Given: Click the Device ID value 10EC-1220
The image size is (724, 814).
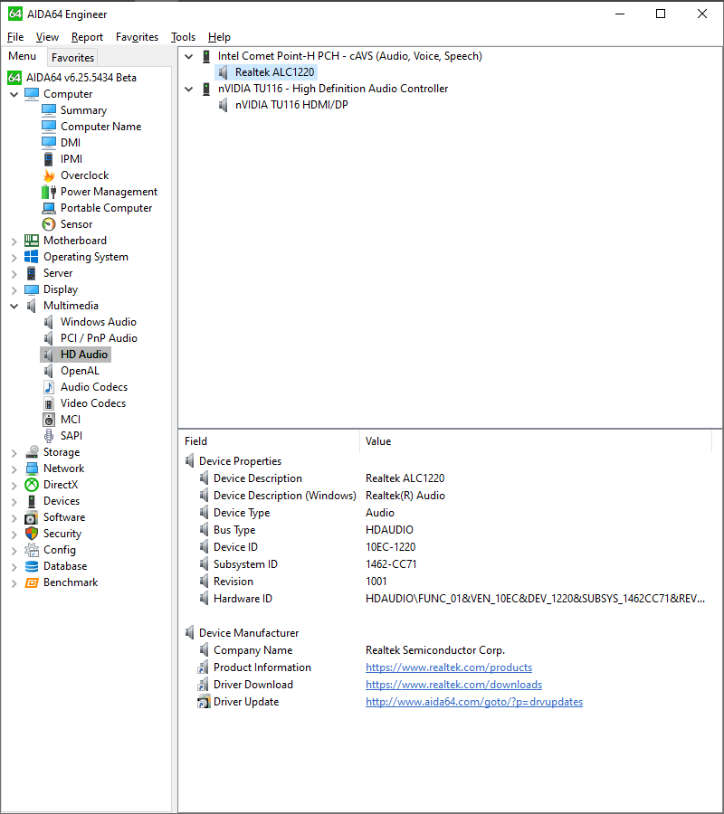Looking at the screenshot, I should click(391, 547).
